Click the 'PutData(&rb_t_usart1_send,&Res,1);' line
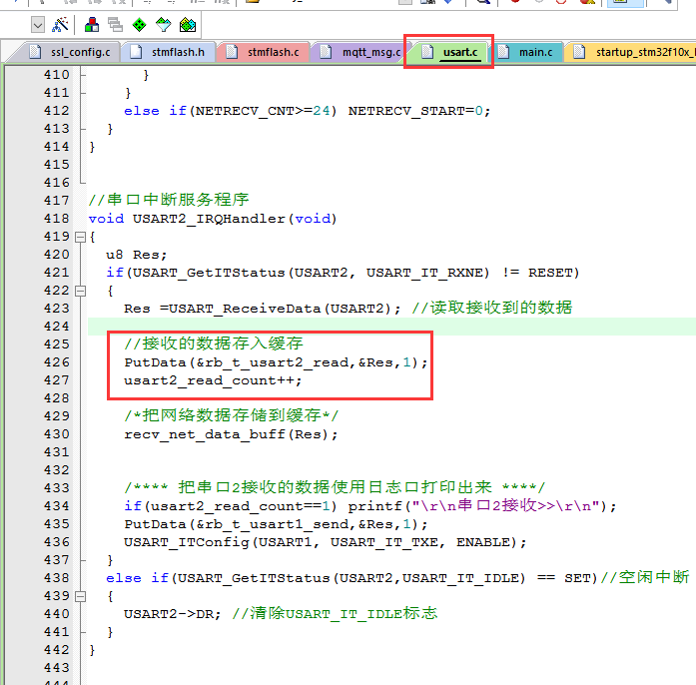This screenshot has width=696, height=685. 276,525
